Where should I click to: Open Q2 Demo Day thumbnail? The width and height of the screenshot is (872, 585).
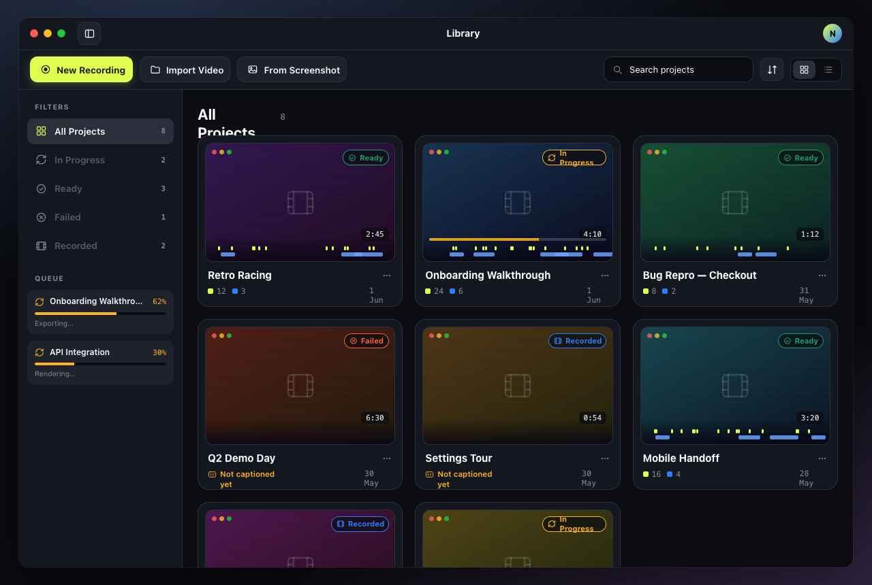pyautogui.click(x=300, y=385)
